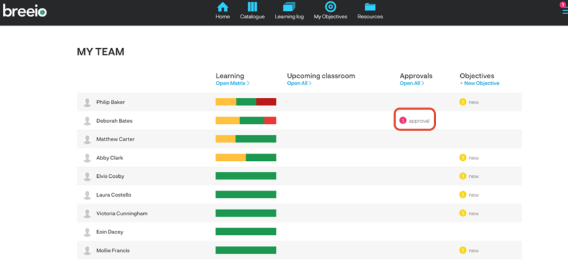This screenshot has width=568, height=260.
Task: Open the Learning log icon
Action: (289, 7)
